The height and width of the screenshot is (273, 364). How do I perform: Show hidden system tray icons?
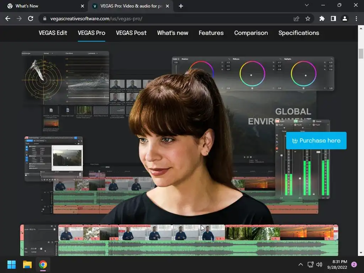(300, 264)
